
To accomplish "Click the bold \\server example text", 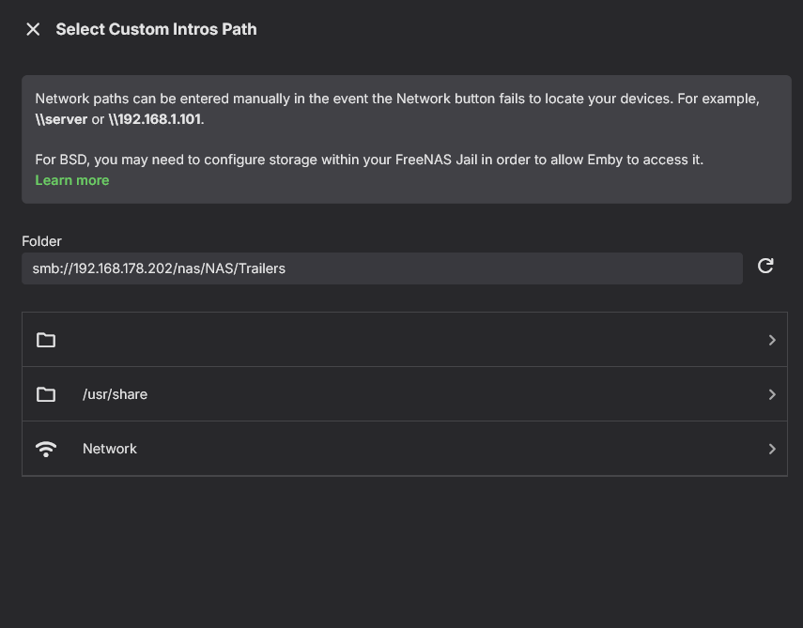I will click(61, 119).
